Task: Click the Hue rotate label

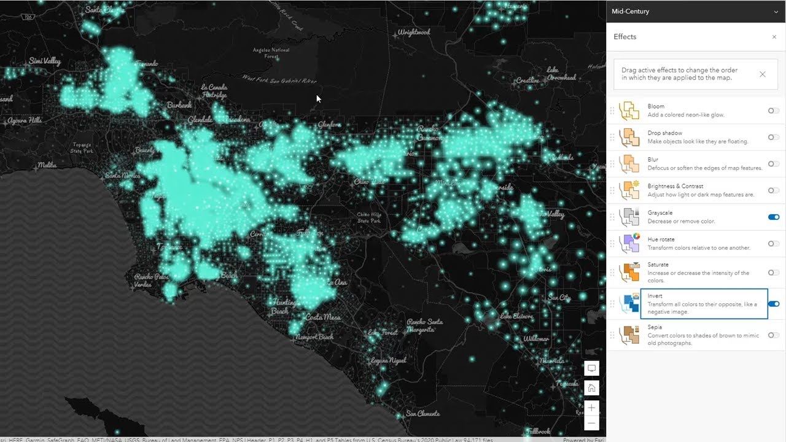Action: pyautogui.click(x=661, y=239)
